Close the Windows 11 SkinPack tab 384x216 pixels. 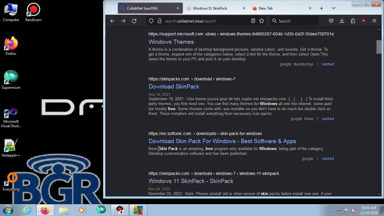pyautogui.click(x=244, y=8)
